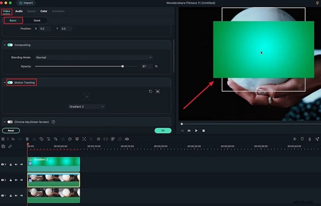The image size is (321, 206).
Task: Open the Speed tab
Action: point(31,11)
